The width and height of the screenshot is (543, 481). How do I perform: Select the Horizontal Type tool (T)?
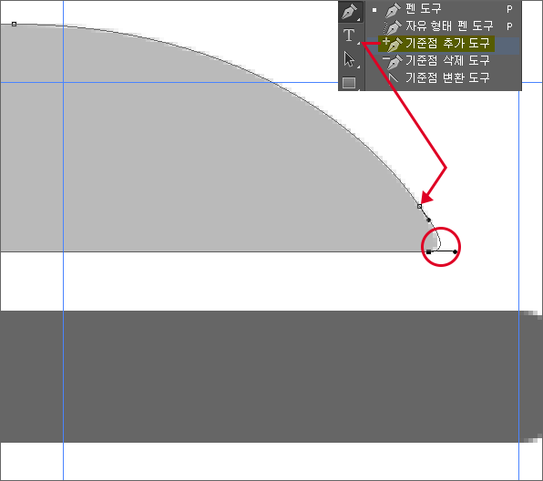click(x=349, y=35)
